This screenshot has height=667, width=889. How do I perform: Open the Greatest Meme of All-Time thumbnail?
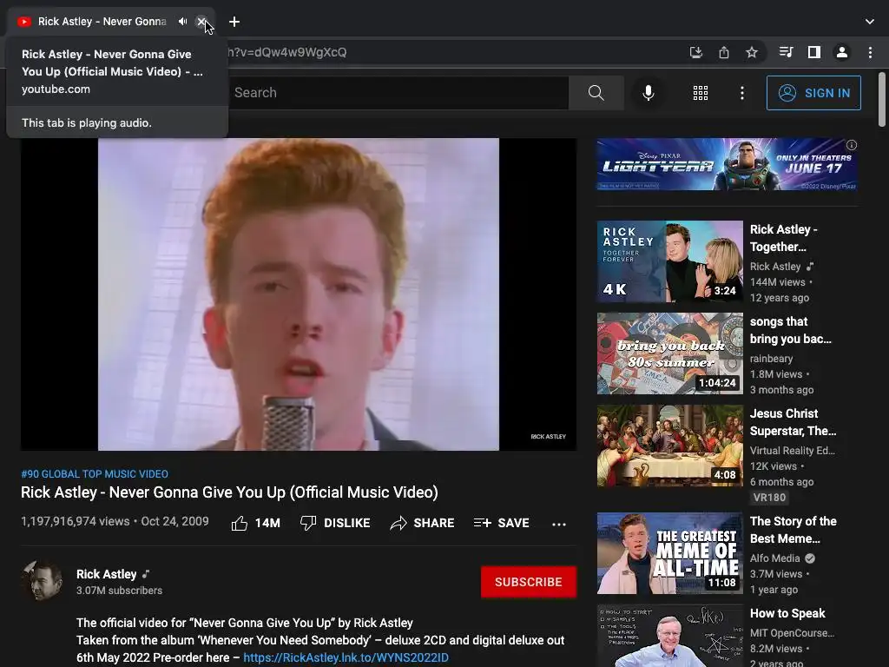[x=669, y=553]
